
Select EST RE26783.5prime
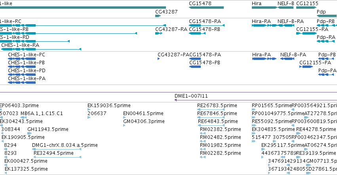211,110
